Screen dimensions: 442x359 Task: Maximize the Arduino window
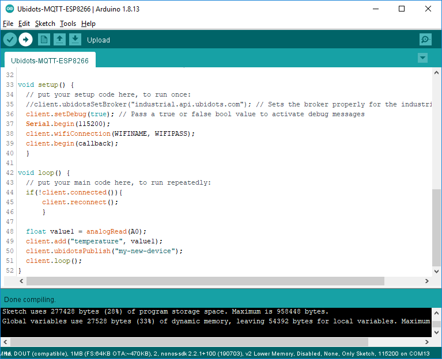(x=402, y=9)
